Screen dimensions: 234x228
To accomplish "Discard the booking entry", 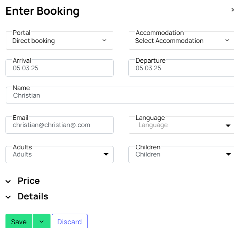I will point(69,221).
